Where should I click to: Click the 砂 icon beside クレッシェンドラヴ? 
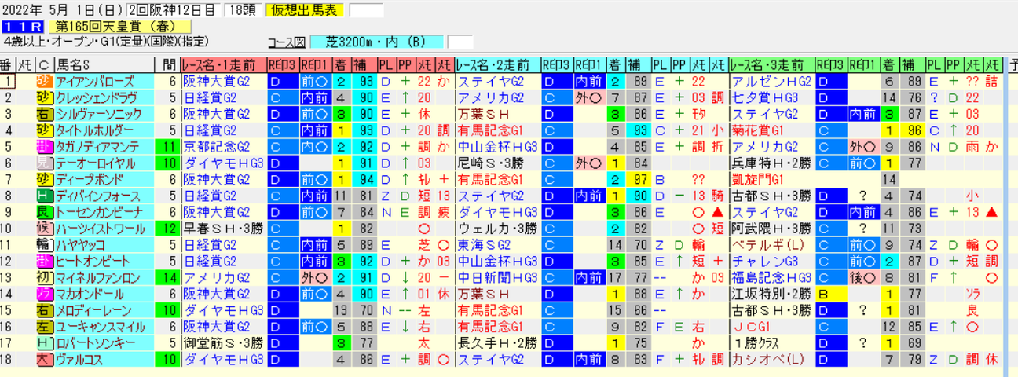tap(43, 97)
